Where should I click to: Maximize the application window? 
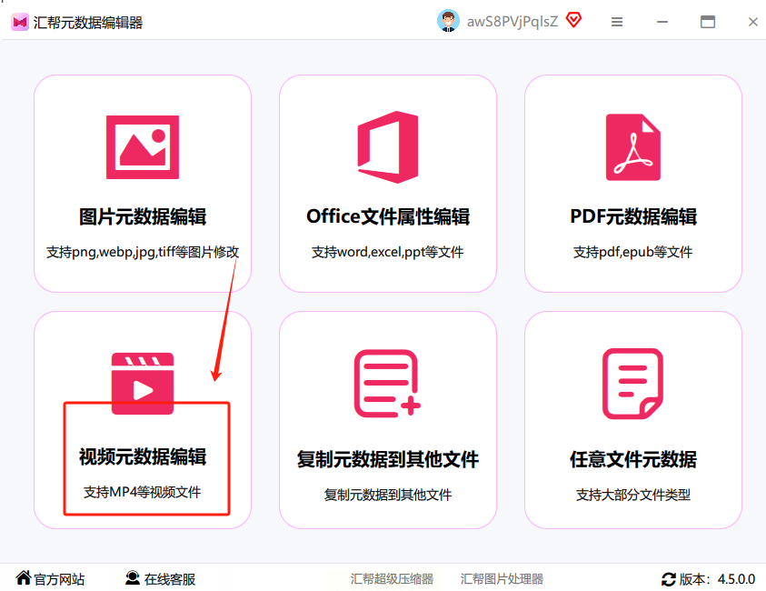(708, 22)
